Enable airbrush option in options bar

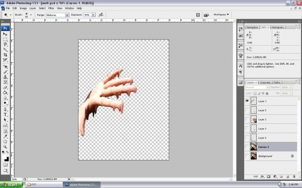pos(101,15)
